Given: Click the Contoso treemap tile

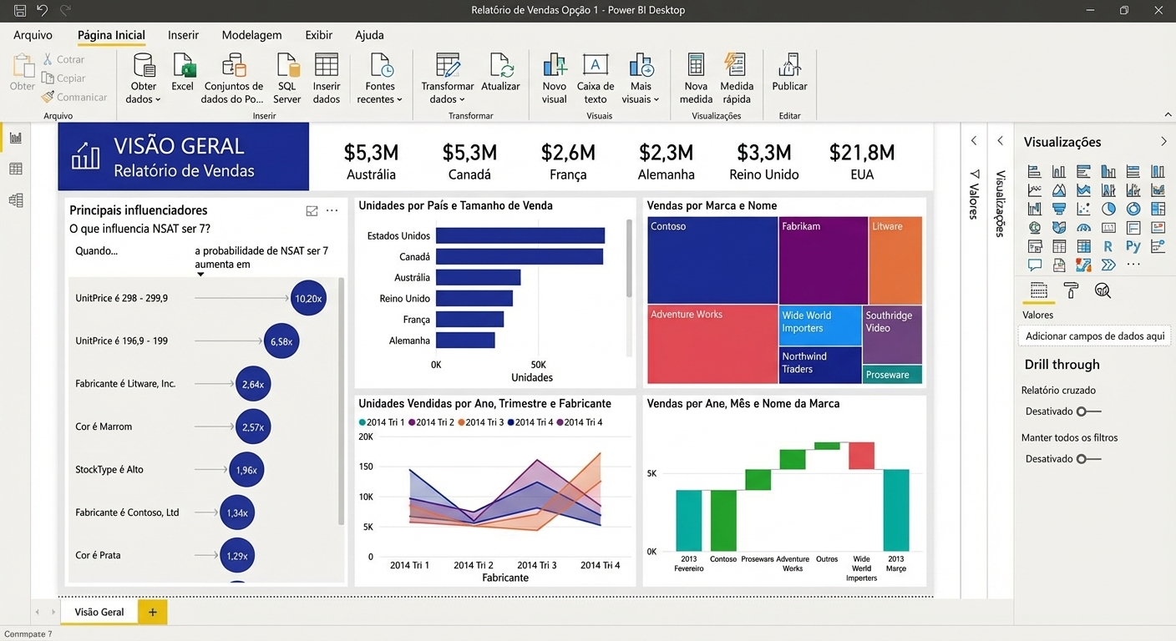Looking at the screenshot, I should click(712, 260).
